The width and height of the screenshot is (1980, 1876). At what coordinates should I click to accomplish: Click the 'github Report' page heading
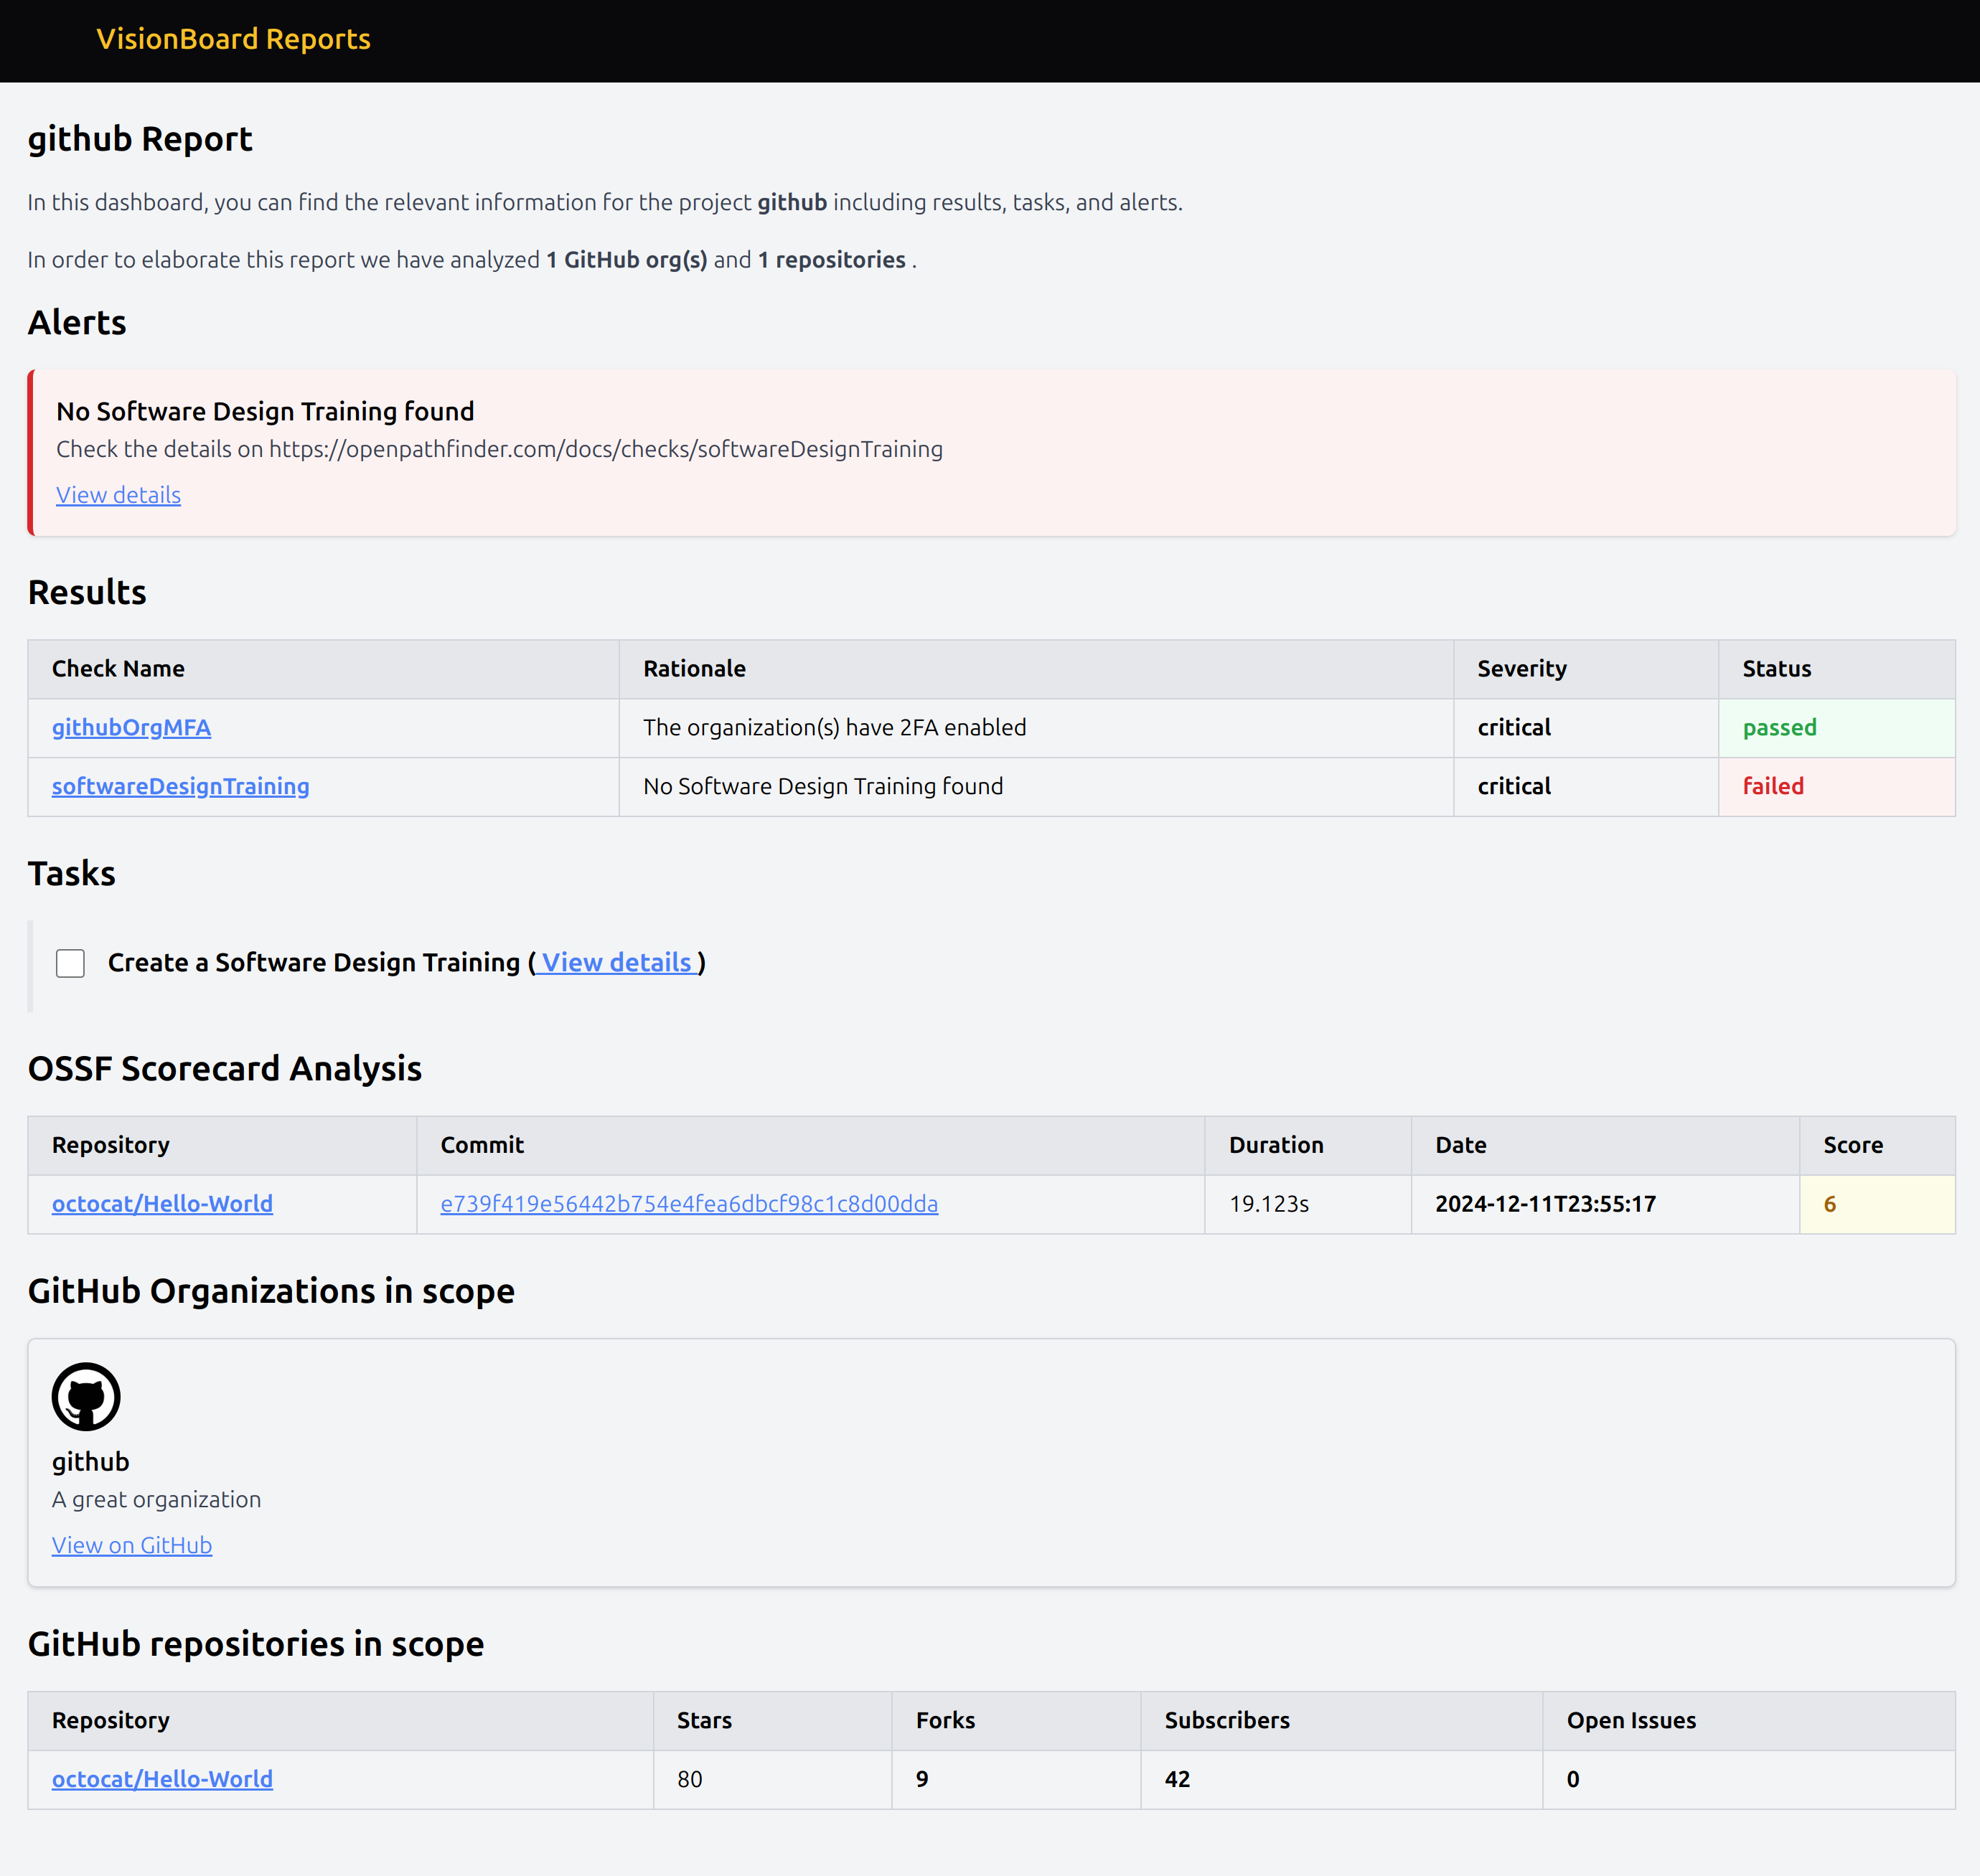point(140,139)
